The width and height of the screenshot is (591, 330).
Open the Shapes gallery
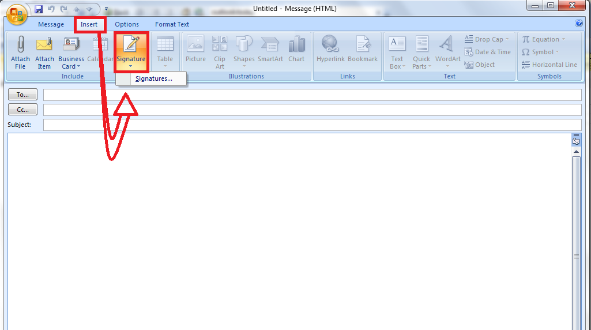(x=244, y=52)
